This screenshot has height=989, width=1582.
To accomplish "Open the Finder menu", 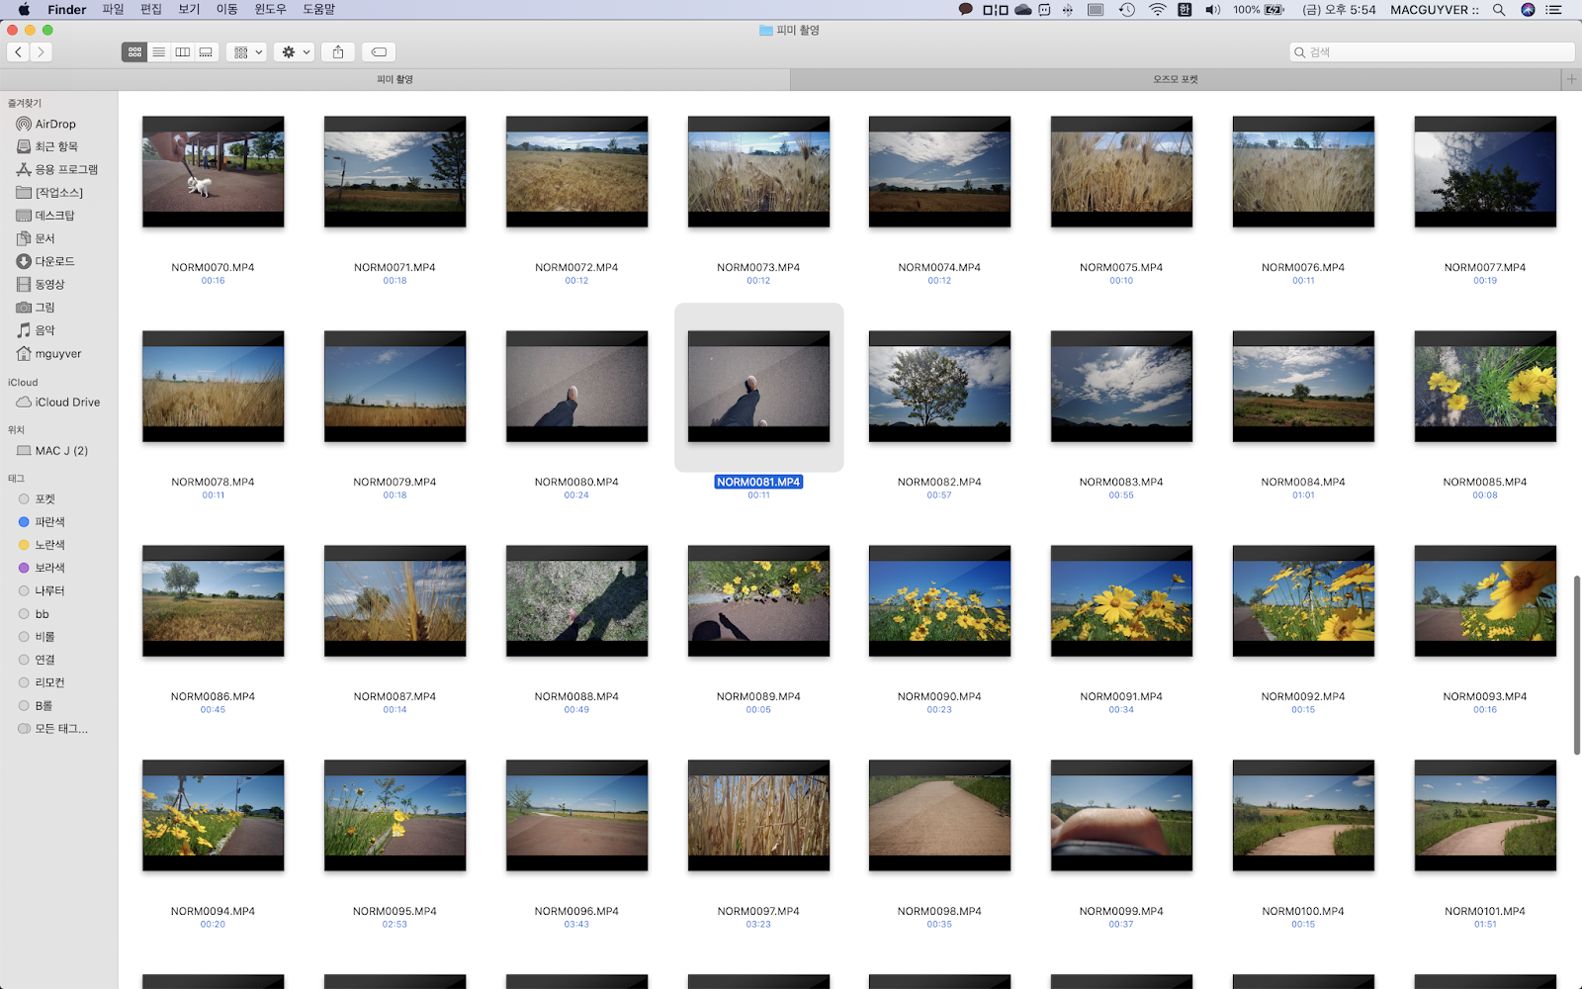I will tap(67, 10).
